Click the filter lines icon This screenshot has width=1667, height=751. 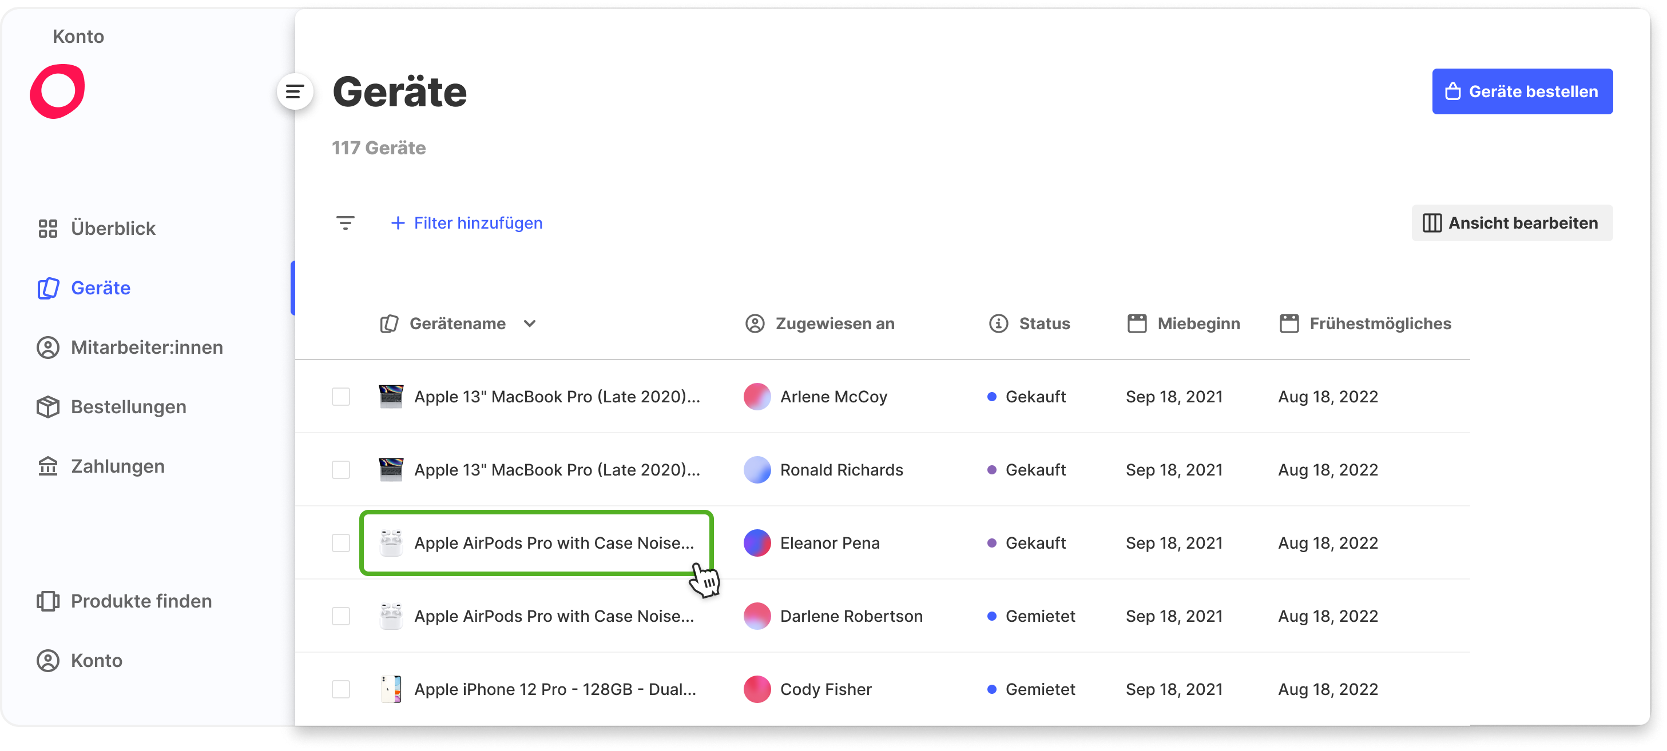coord(346,223)
